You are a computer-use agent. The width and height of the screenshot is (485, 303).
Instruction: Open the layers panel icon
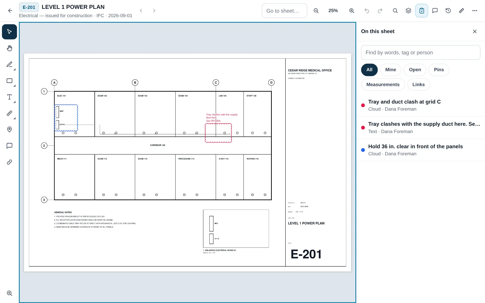click(408, 11)
